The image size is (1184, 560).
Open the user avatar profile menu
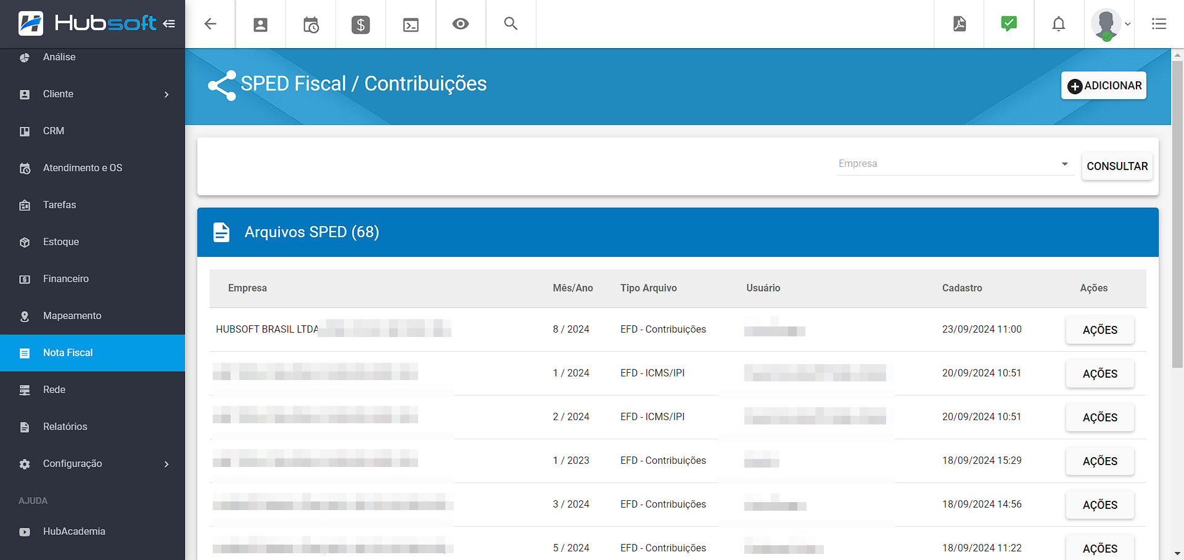[x=1109, y=24]
